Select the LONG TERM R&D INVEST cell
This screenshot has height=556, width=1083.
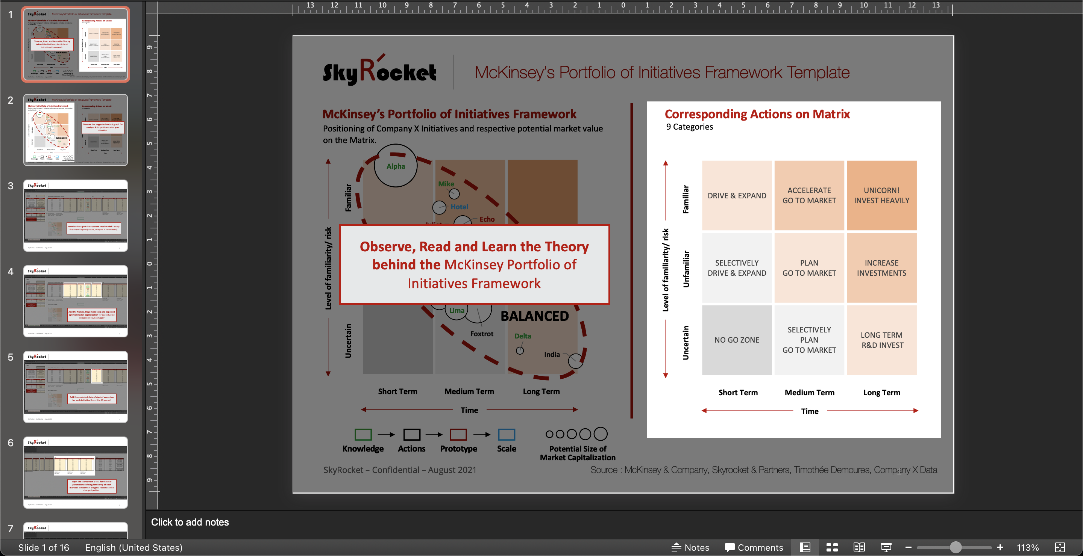click(x=881, y=340)
